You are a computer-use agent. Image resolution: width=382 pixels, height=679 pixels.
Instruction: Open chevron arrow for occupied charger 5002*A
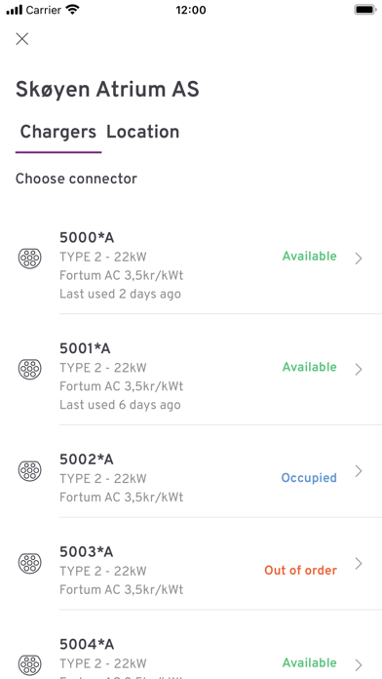[359, 471]
